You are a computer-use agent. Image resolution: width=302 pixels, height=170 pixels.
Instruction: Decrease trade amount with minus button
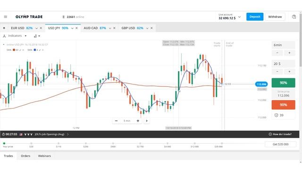pyautogui.click(x=277, y=71)
